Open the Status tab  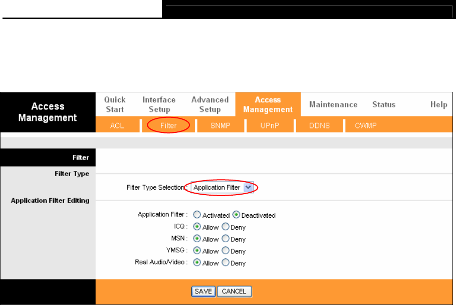pos(384,104)
